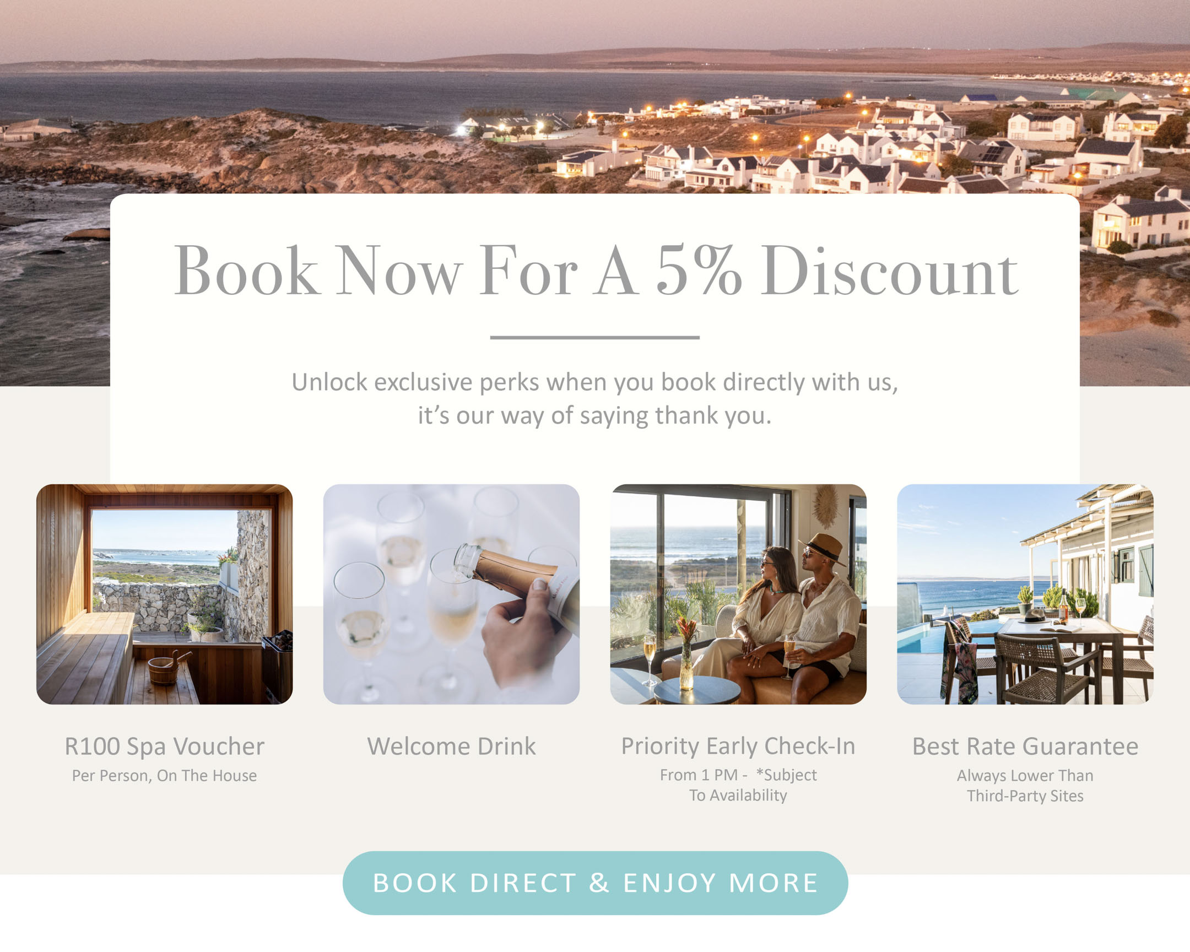Click the Always Lower Than Third-Party Sites caption
This screenshot has height=952, width=1190.
point(1025,785)
